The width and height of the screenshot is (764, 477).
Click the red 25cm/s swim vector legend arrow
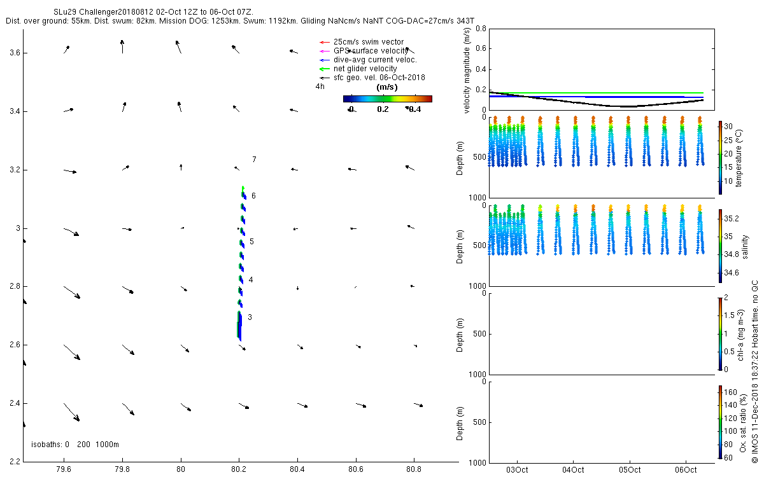[x=324, y=42]
